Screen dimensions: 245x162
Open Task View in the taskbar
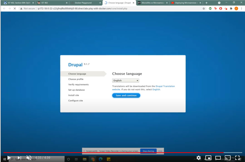click(x=76, y=159)
